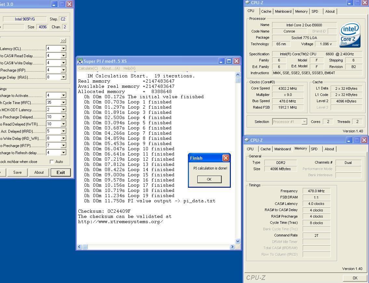Click the Rated FSB value 1912.1 MHz

coord(288,107)
